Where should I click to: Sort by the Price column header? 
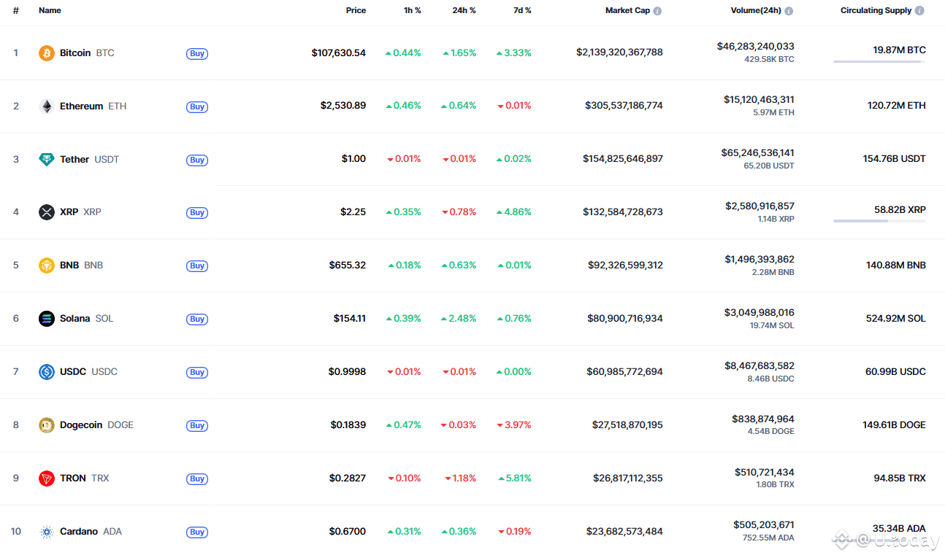(x=356, y=11)
